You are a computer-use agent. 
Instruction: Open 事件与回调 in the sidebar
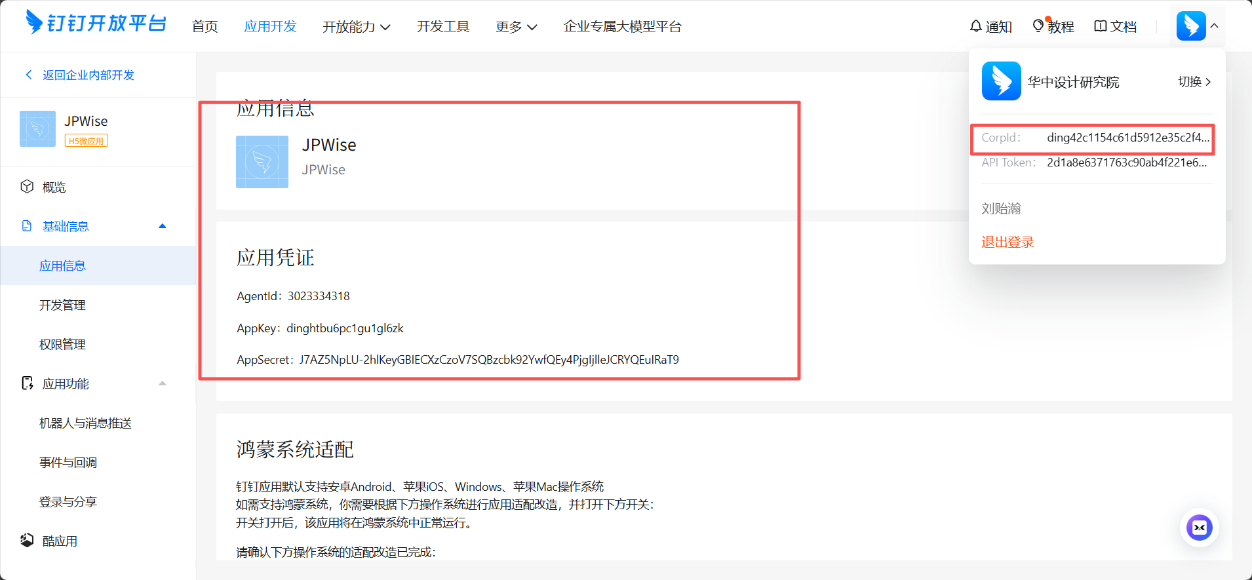click(x=68, y=462)
